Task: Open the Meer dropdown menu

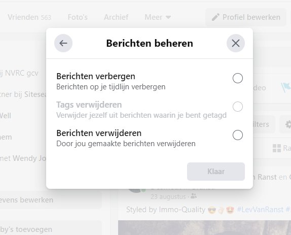Action: pyautogui.click(x=158, y=17)
